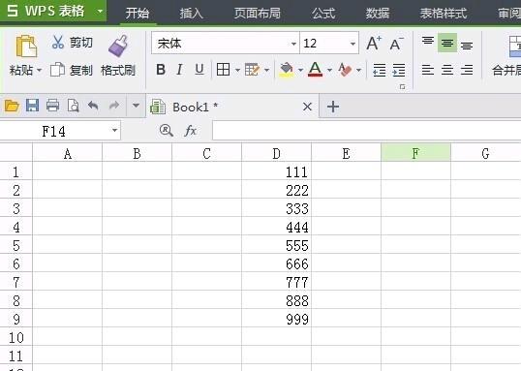Apply yellow fill color bucket
521x371 pixels.
point(287,70)
